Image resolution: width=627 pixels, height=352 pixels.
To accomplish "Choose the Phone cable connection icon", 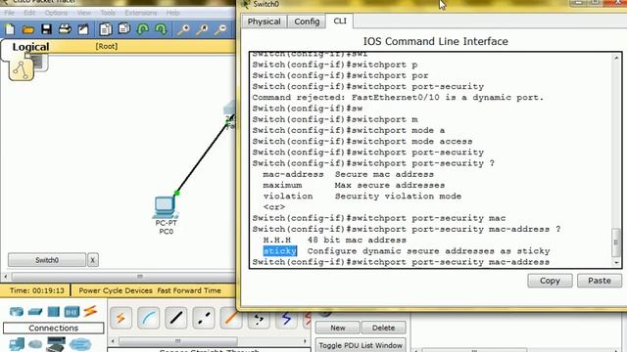I will point(259,319).
